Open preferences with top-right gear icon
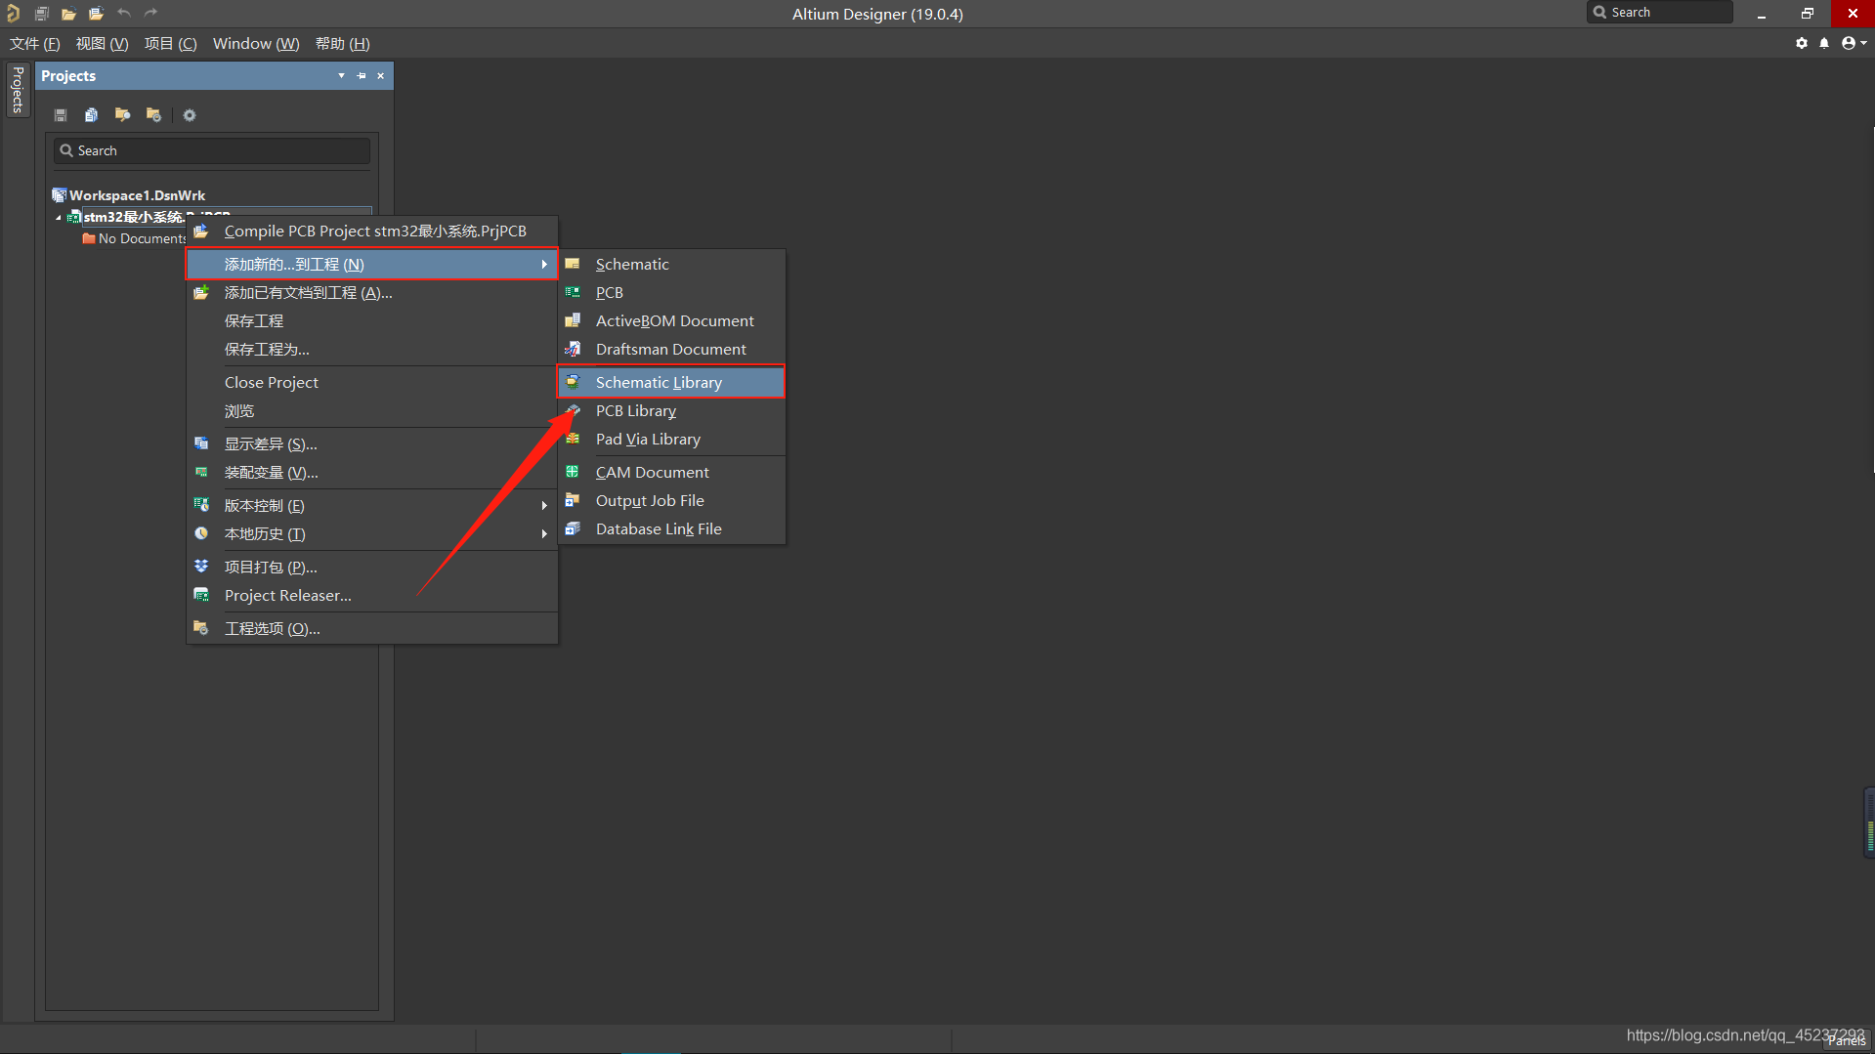The height and width of the screenshot is (1054, 1875). 1802,43
